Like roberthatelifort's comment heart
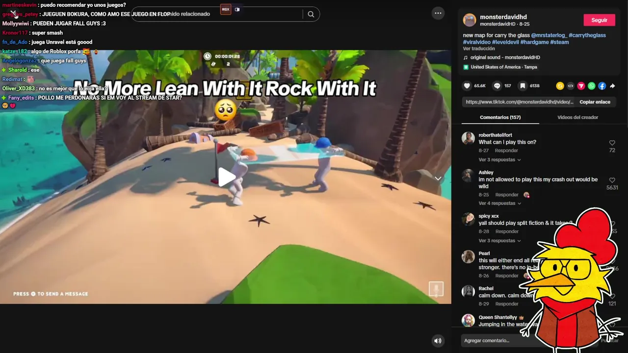The image size is (628, 353). (x=612, y=143)
